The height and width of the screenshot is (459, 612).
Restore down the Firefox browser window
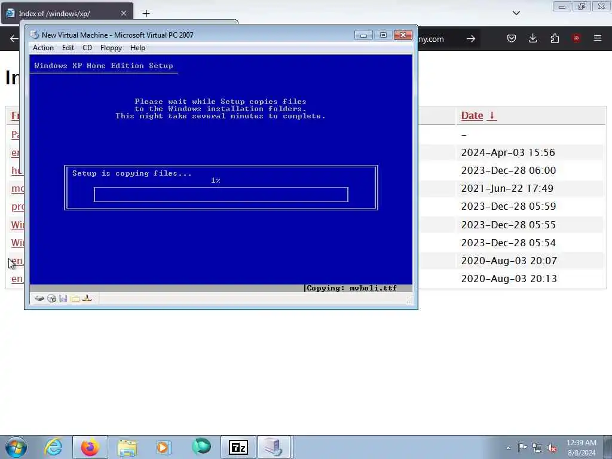(x=582, y=6)
